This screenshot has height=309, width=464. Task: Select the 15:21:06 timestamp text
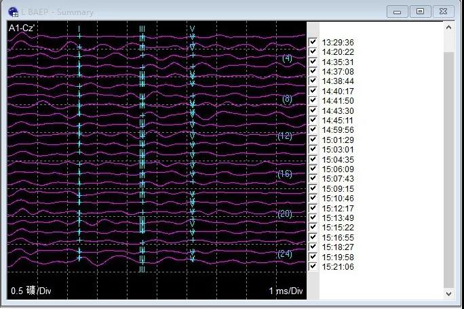(338, 267)
